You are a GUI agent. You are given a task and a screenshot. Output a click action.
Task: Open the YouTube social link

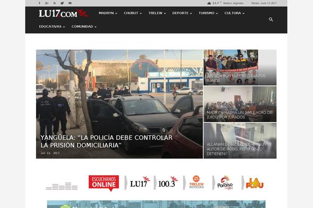click(x=70, y=3)
